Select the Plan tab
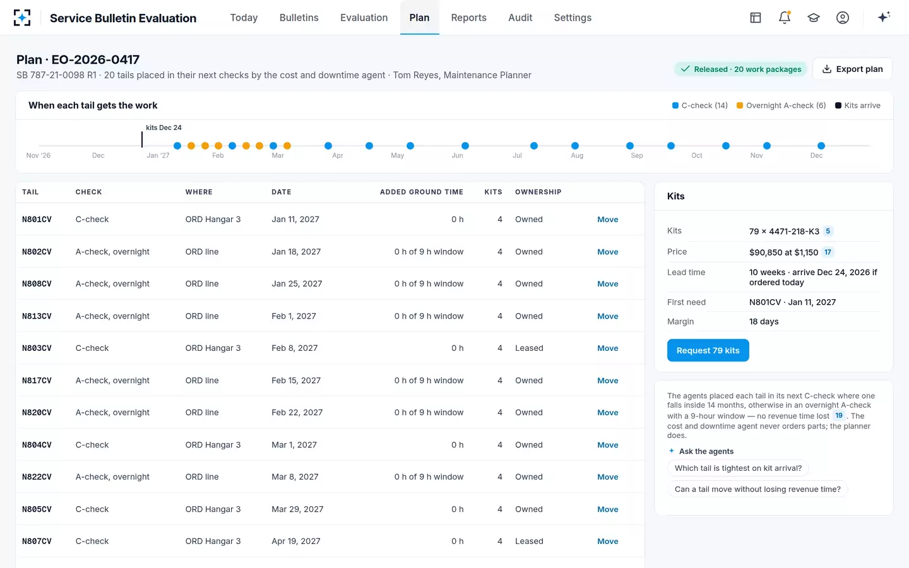Viewport: 909px width, 568px height. [419, 18]
